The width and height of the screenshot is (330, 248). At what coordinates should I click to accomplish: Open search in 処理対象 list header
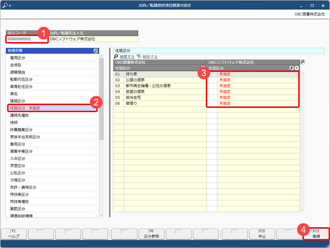click(96, 51)
